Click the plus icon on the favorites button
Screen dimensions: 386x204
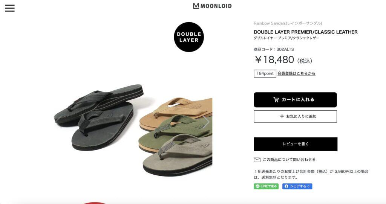(282, 116)
